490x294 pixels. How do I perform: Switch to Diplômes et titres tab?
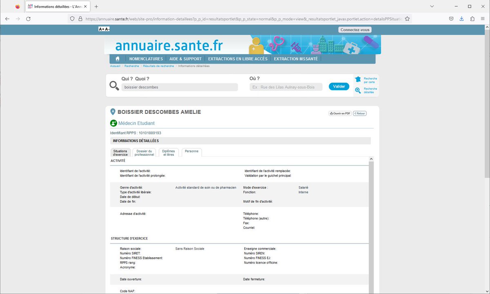click(x=169, y=153)
